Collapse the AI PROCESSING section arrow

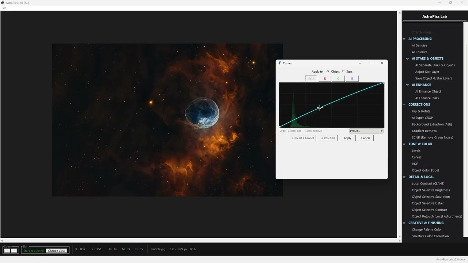click(404, 39)
